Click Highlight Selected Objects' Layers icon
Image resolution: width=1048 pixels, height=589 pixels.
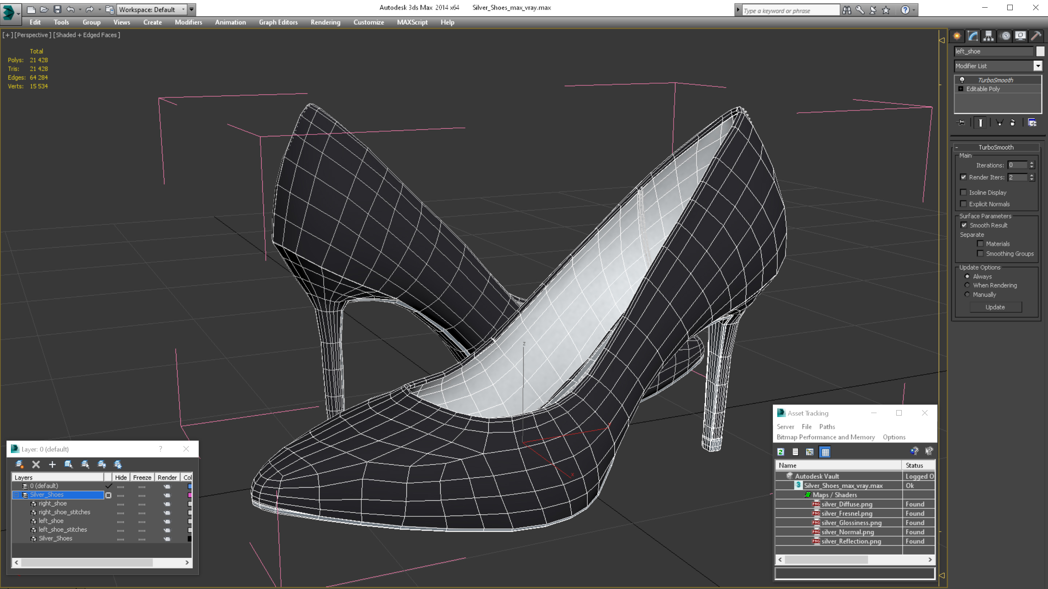coord(85,464)
